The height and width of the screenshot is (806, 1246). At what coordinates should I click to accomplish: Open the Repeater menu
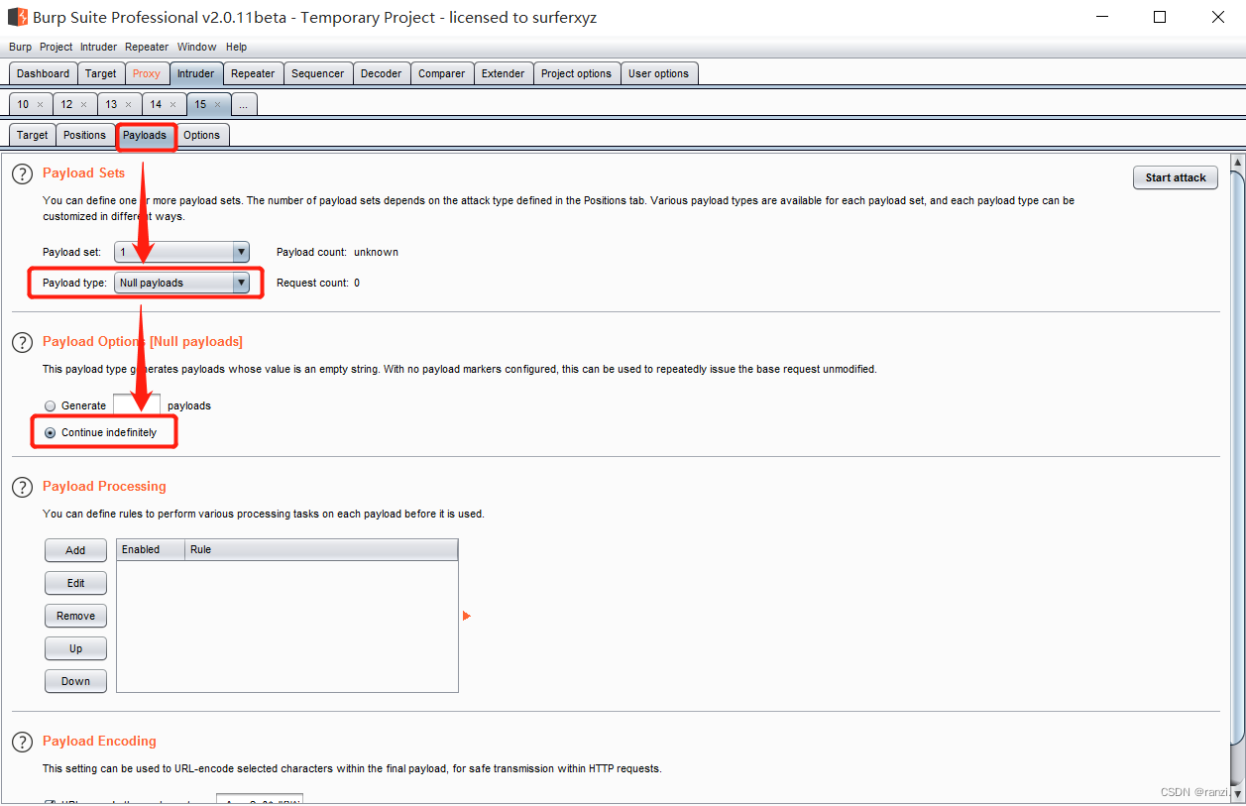point(147,47)
